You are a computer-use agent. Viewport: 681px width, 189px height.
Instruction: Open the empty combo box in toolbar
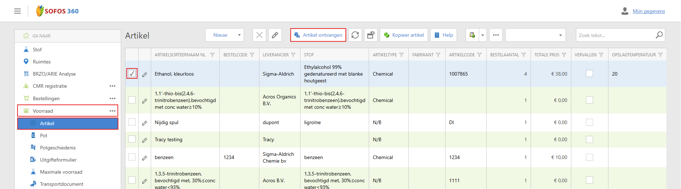(x=535, y=35)
